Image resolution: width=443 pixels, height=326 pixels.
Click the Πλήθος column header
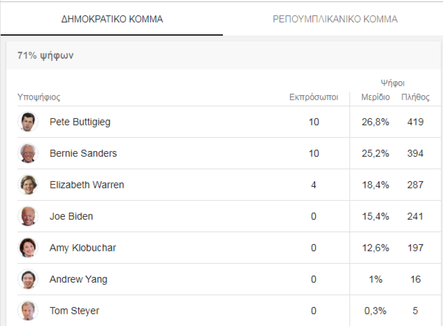[x=415, y=97]
